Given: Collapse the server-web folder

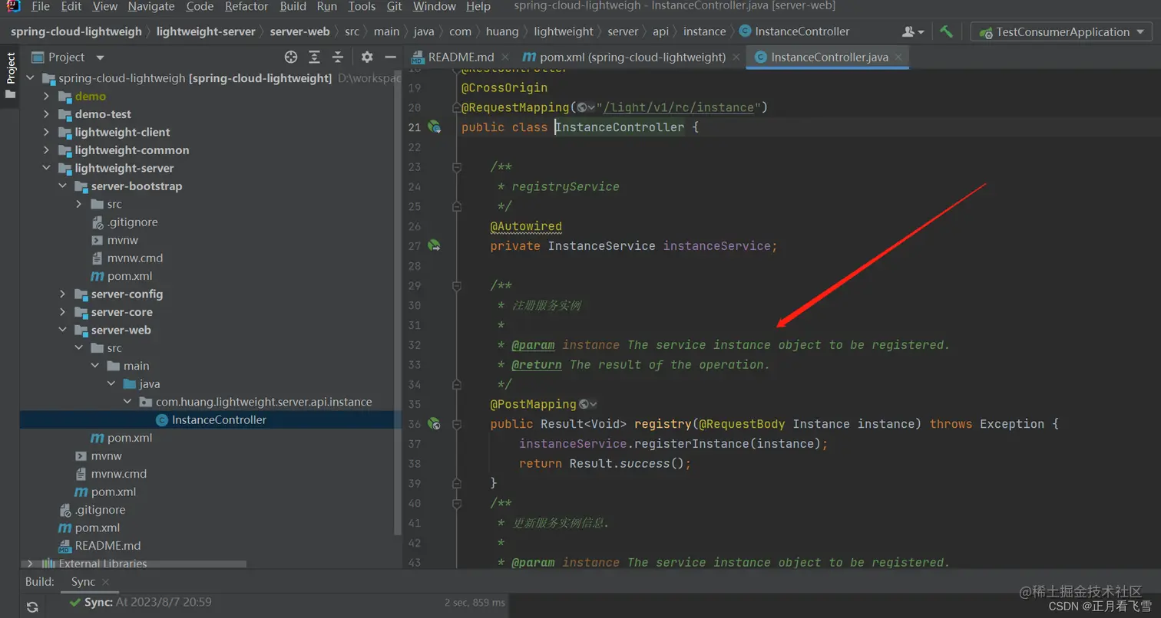Looking at the screenshot, I should (62, 330).
